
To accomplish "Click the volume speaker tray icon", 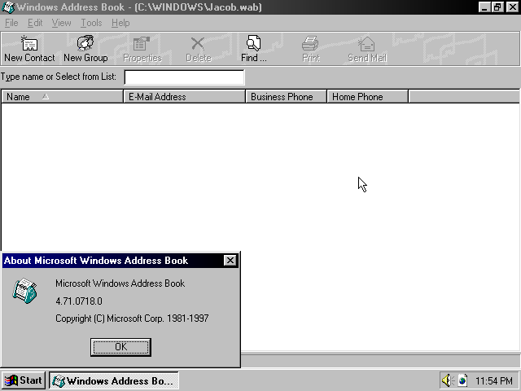I will click(448, 380).
